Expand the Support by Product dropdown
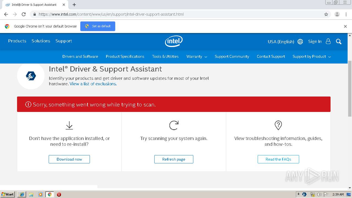 312,56
